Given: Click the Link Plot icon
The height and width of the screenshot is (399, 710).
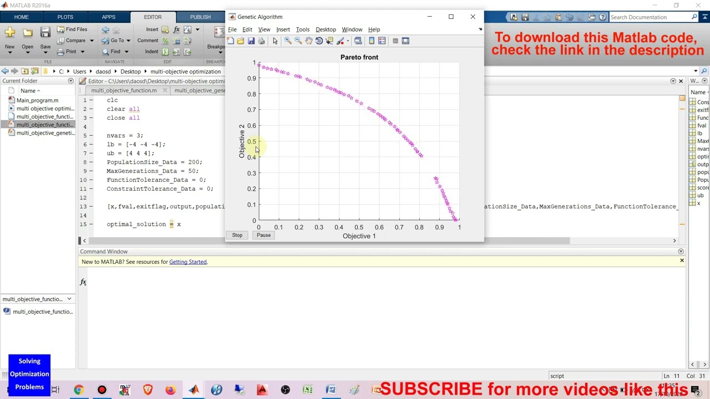Looking at the screenshot, I should tap(358, 40).
